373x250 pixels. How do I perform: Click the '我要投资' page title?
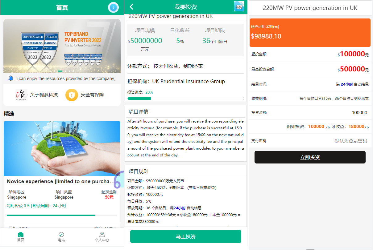186,7
